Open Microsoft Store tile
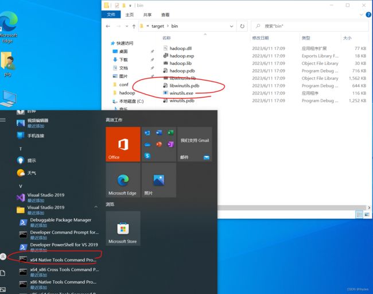 (x=123, y=229)
